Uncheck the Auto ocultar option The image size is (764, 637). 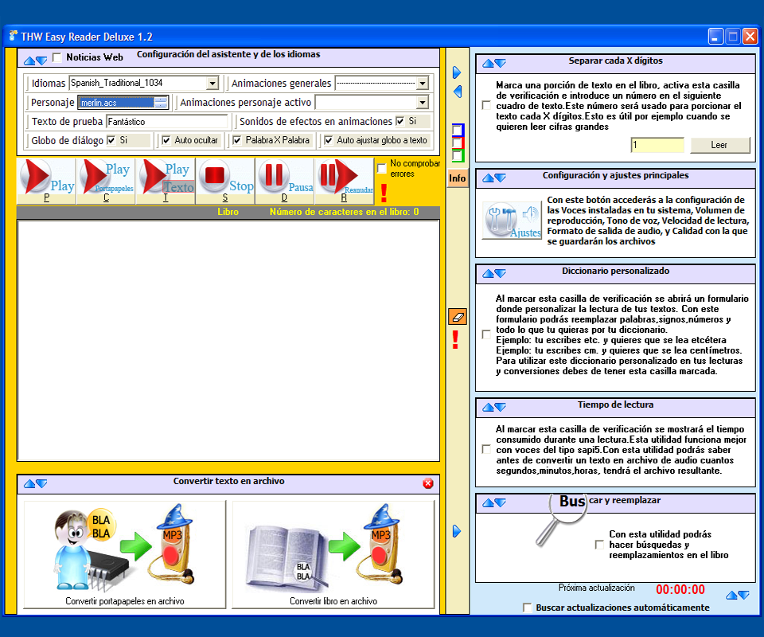coord(166,140)
